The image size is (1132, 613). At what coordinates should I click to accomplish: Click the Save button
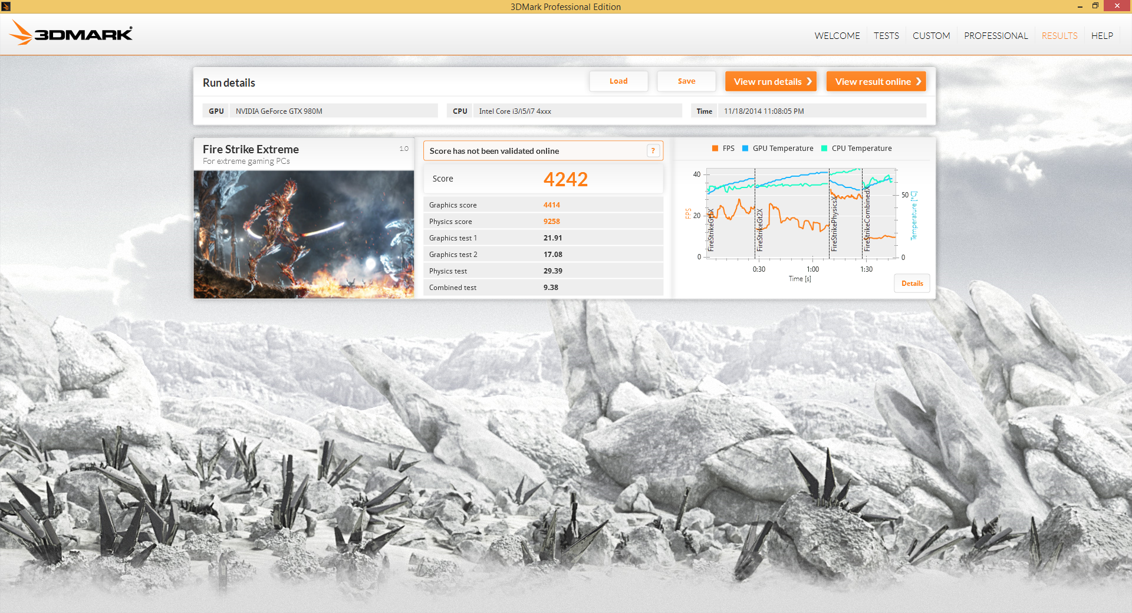click(686, 81)
